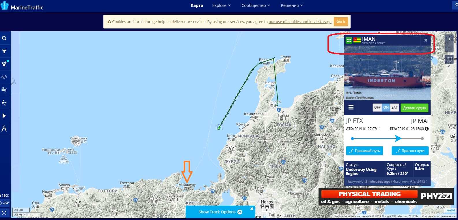Expand the Explore menu
This screenshot has height=220, width=458.
221,5
